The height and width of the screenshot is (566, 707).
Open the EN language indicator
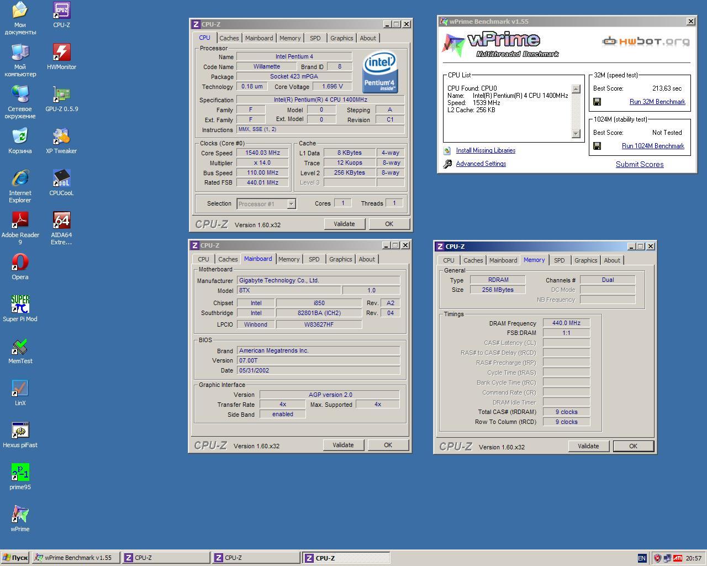click(x=642, y=558)
